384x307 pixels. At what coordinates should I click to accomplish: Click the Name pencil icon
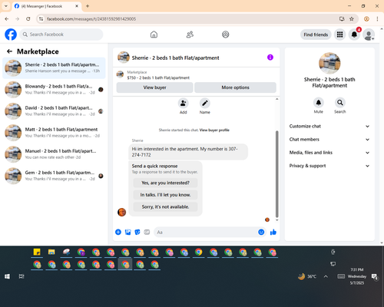click(x=205, y=104)
